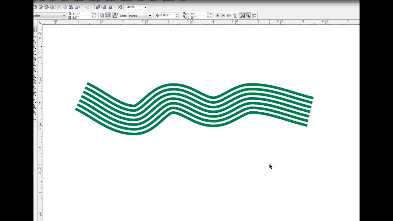Undo the last action
Image resolution: width=393 pixels, height=221 pixels.
77,7
